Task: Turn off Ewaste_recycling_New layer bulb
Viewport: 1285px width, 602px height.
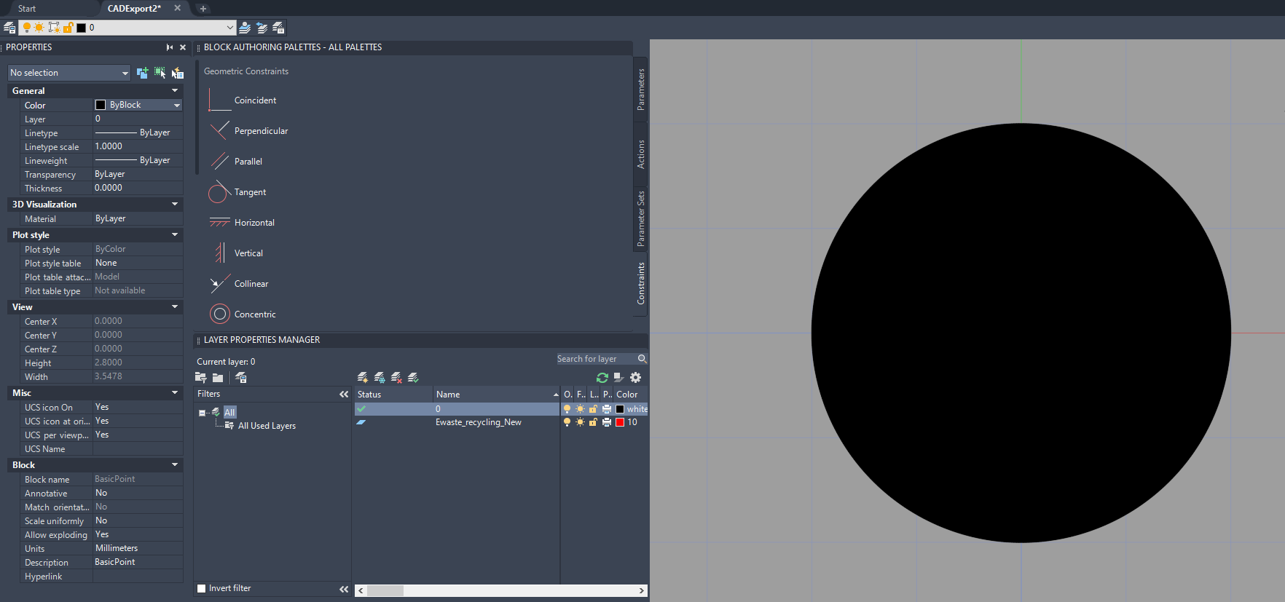Action: (x=567, y=422)
